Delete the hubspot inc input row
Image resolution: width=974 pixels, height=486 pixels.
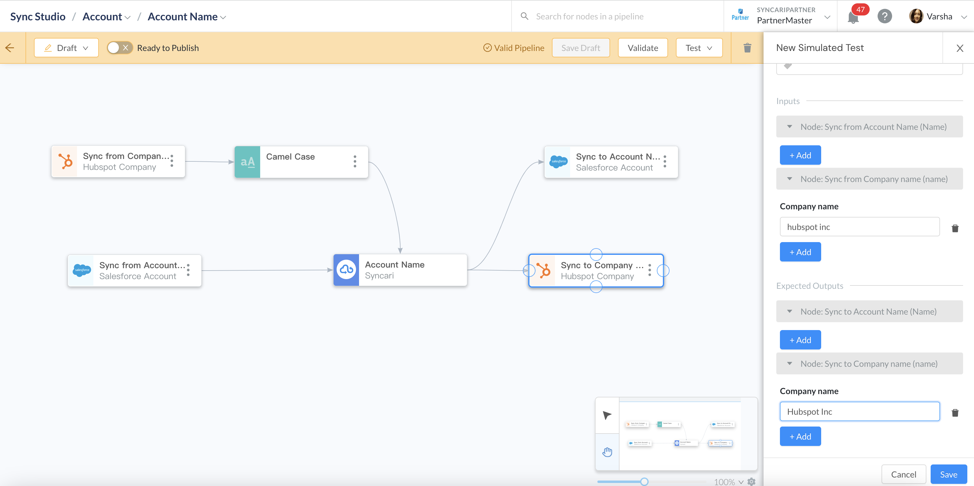955,228
